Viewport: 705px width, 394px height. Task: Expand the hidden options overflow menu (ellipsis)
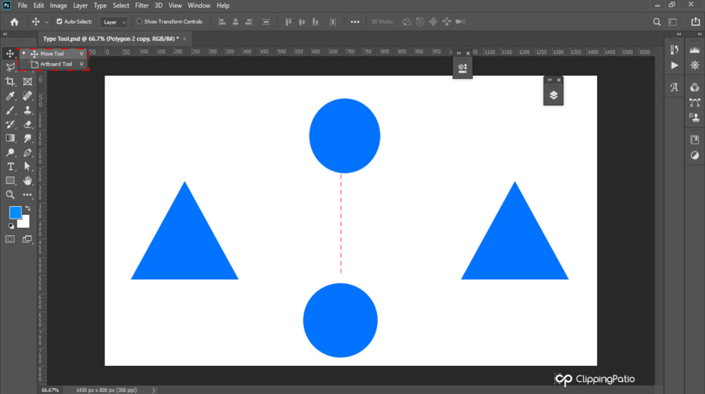tap(355, 21)
